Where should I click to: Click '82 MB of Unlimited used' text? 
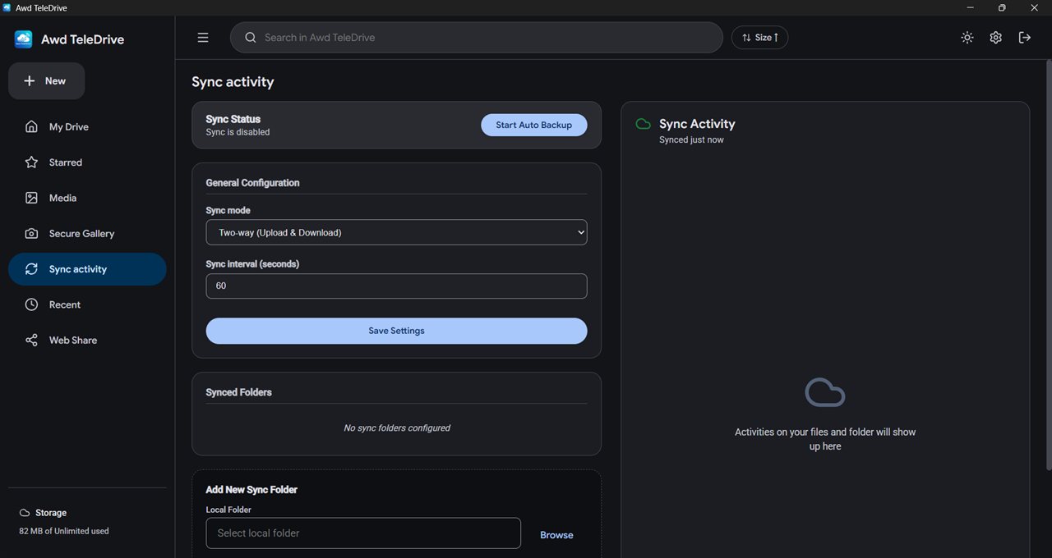click(64, 531)
